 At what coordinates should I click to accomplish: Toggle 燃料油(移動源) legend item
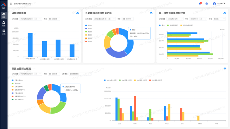pyautogui.click(x=187, y=25)
